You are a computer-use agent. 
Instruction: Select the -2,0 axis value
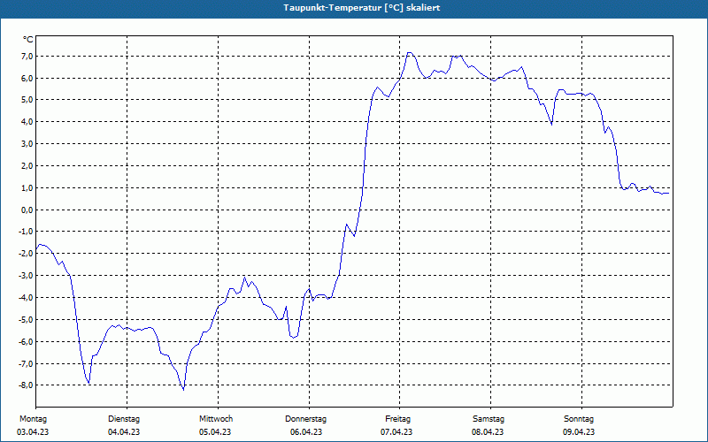[25, 254]
